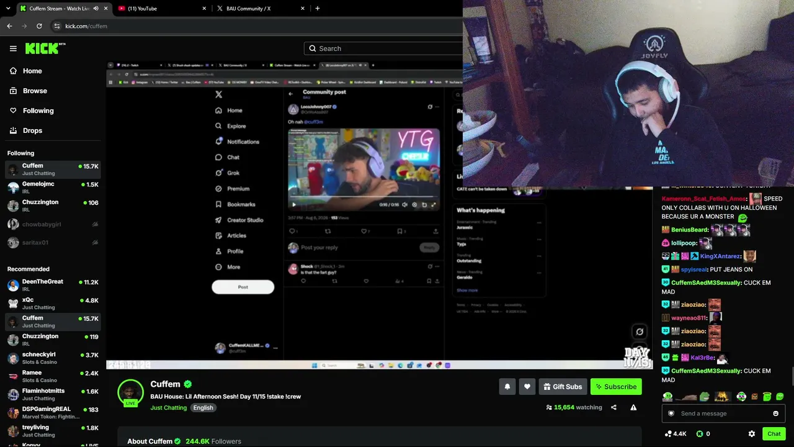This screenshot has width=794, height=447.
Task: Click chat user BeniusBeard's name
Action: (x=690, y=230)
